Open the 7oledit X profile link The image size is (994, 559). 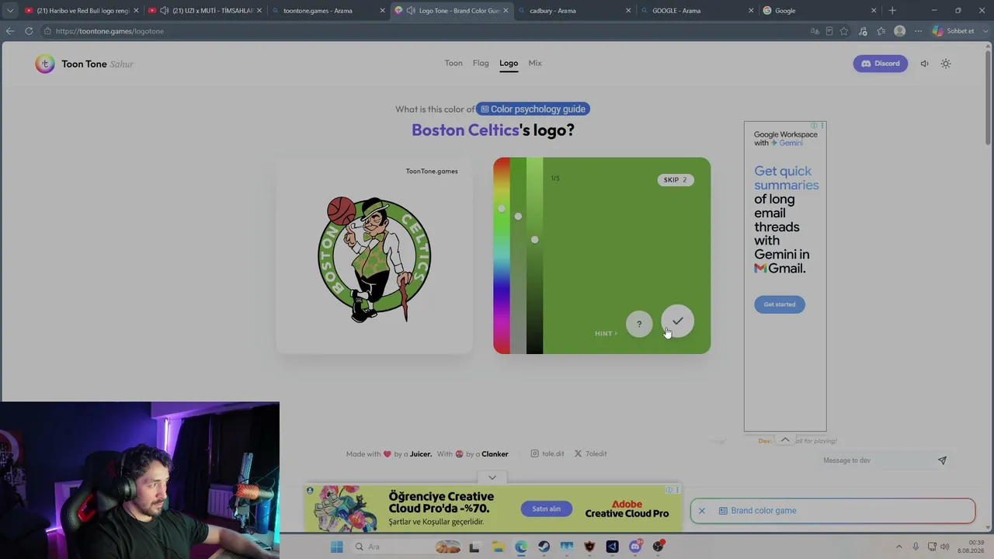pyautogui.click(x=590, y=453)
